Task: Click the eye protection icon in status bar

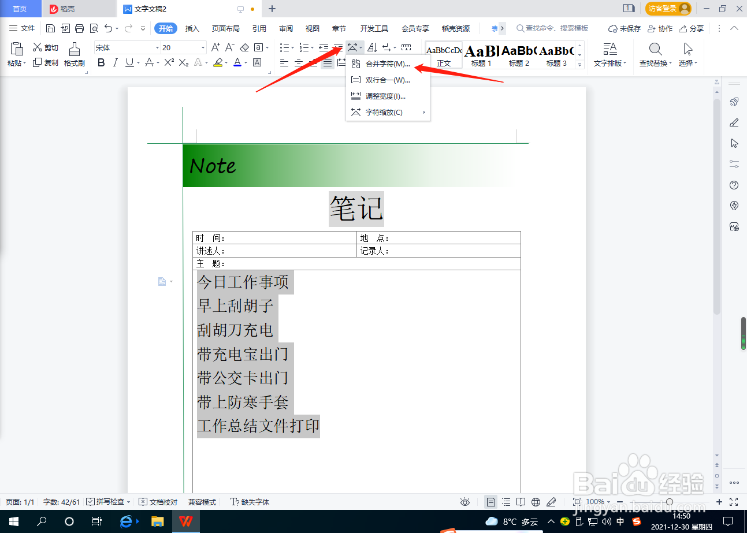Action: pyautogui.click(x=464, y=502)
